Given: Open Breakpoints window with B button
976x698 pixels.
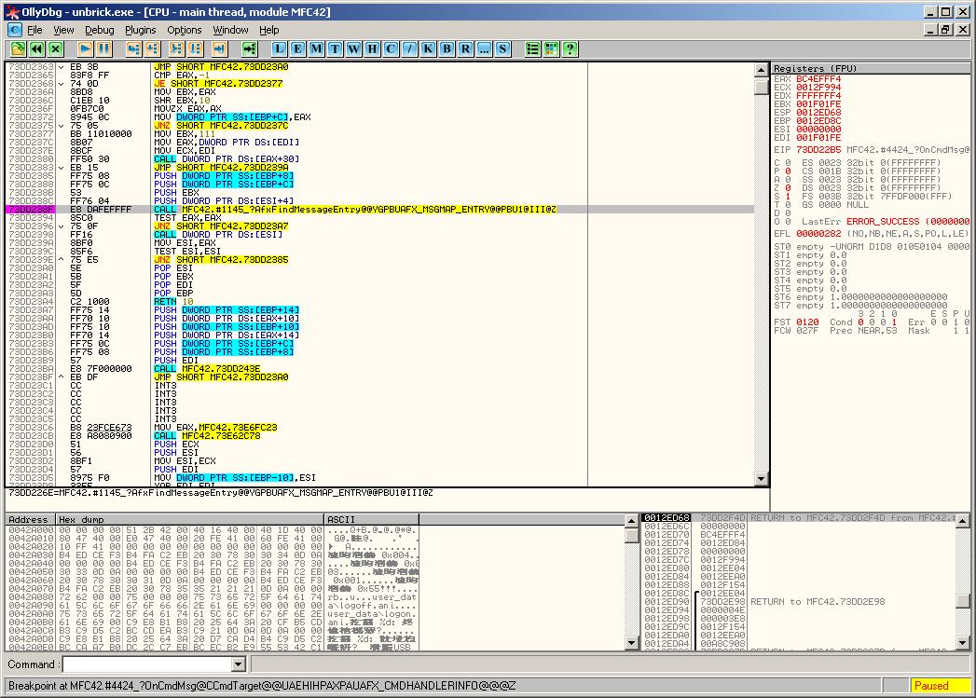Looking at the screenshot, I should coord(447,48).
